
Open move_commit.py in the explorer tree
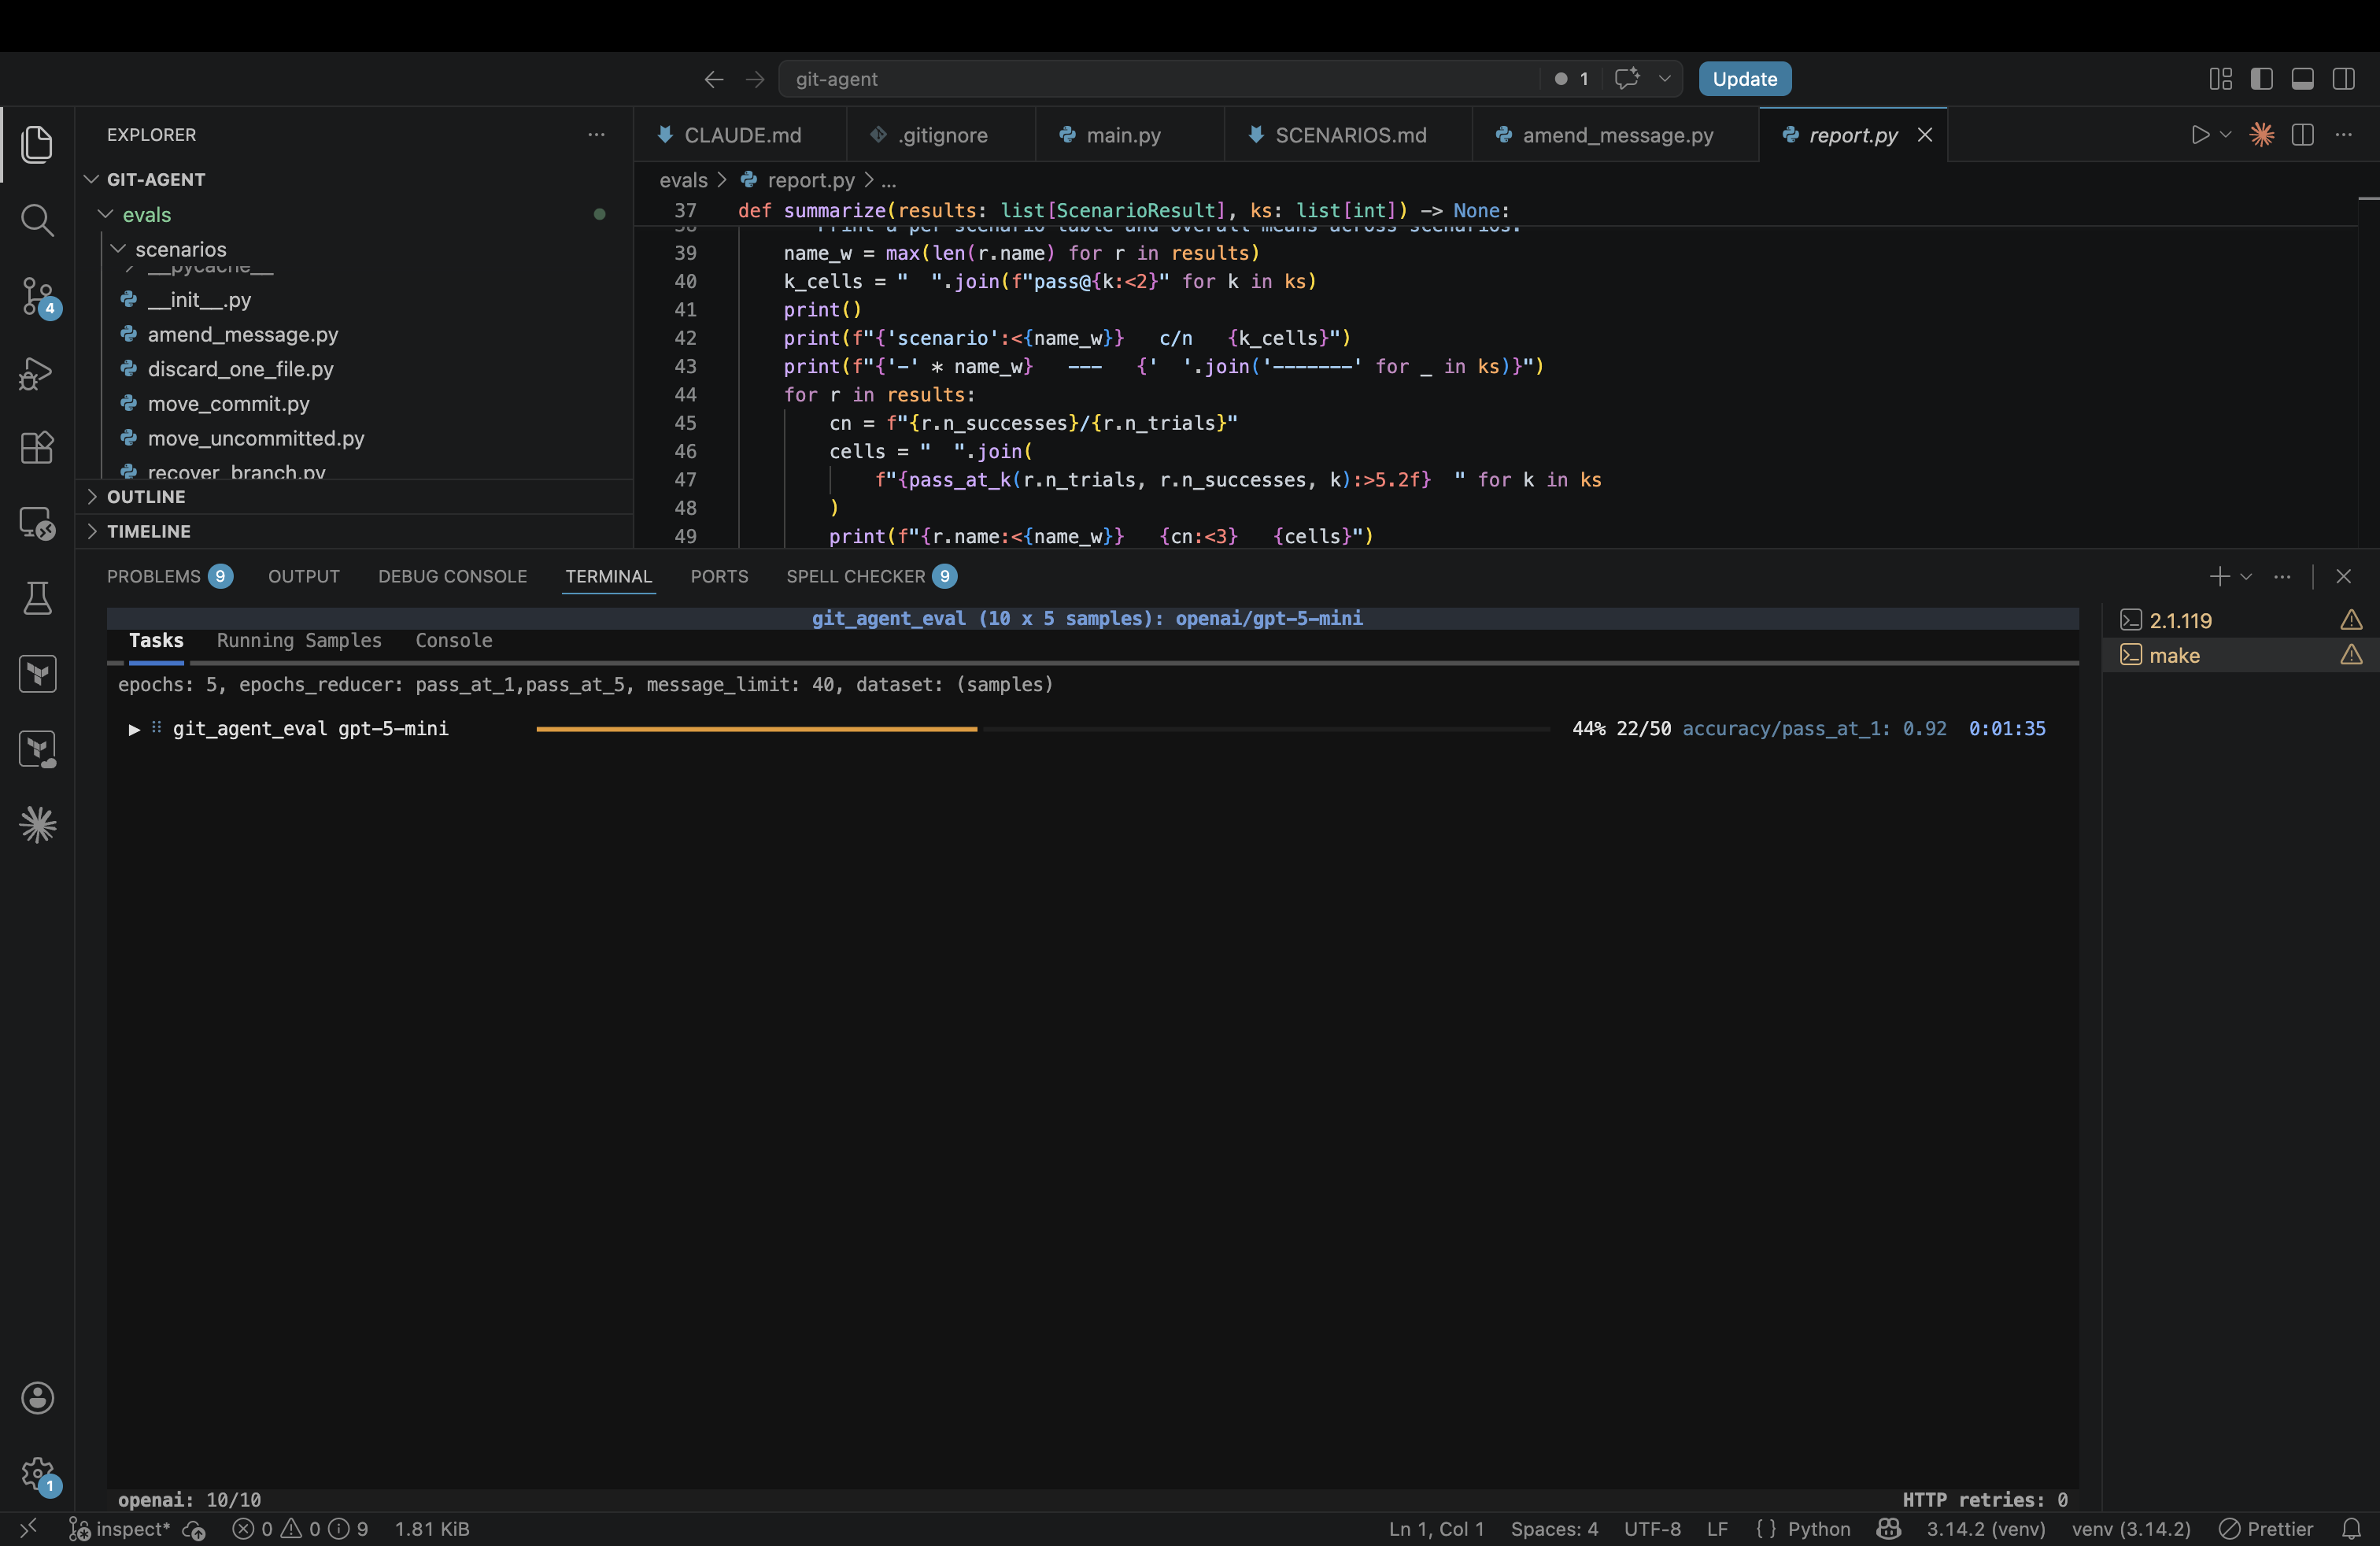pyautogui.click(x=228, y=404)
